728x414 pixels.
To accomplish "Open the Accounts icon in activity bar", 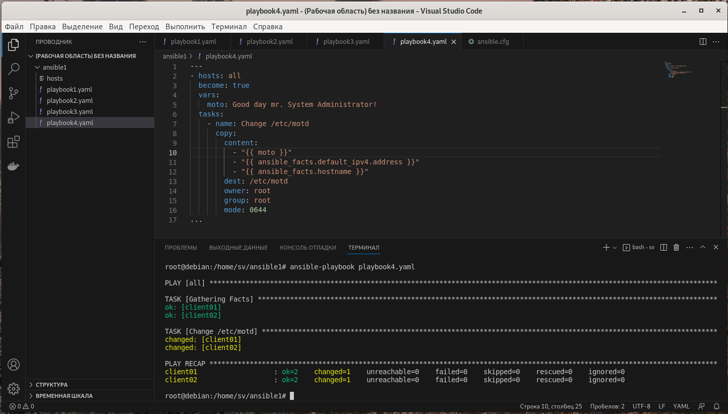I will 14,365.
